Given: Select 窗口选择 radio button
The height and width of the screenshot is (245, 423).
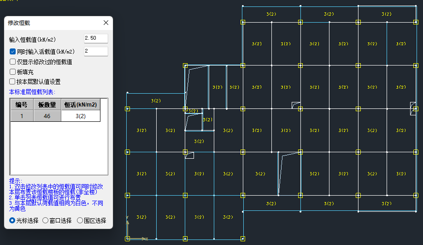Looking at the screenshot, I should [x=45, y=221].
